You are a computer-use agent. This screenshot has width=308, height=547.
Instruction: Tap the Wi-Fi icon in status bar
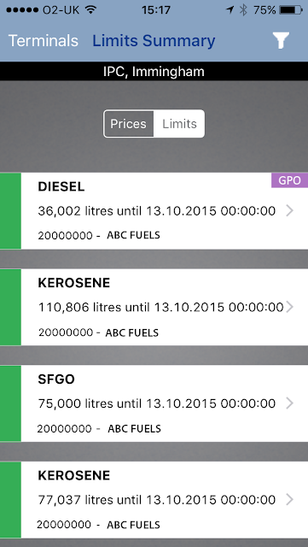(x=91, y=10)
